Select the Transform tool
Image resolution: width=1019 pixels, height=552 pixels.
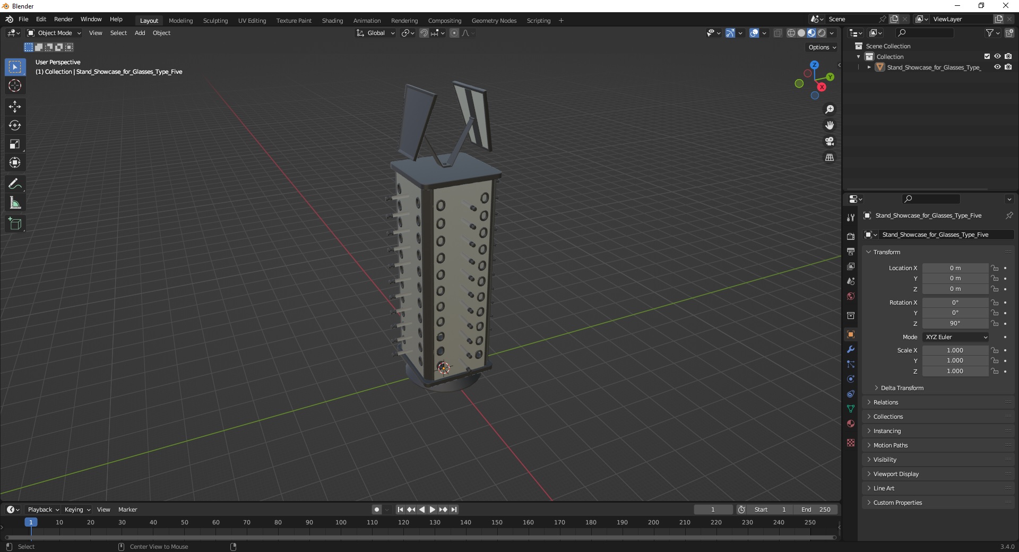[x=15, y=162]
